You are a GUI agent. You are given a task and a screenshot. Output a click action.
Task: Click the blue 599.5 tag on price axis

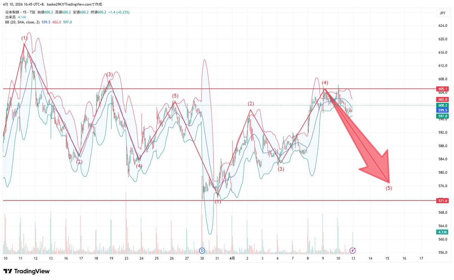coord(443,110)
